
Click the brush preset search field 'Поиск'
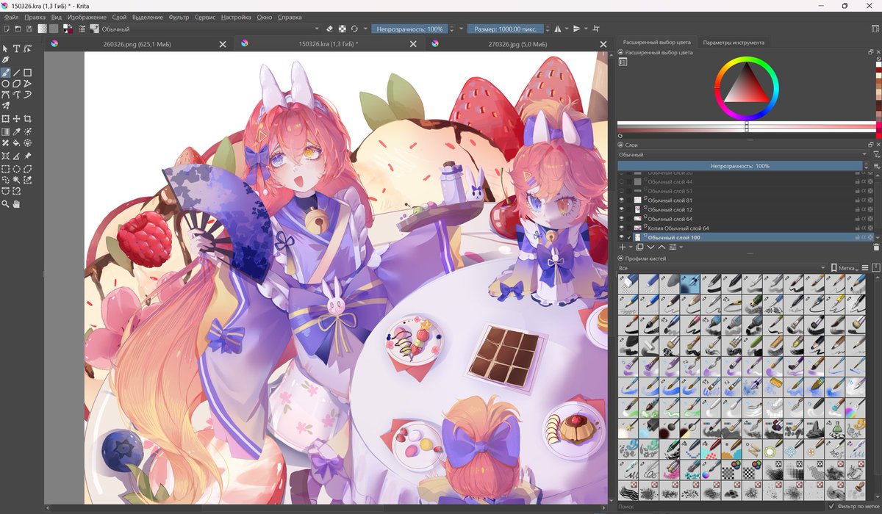(x=720, y=507)
